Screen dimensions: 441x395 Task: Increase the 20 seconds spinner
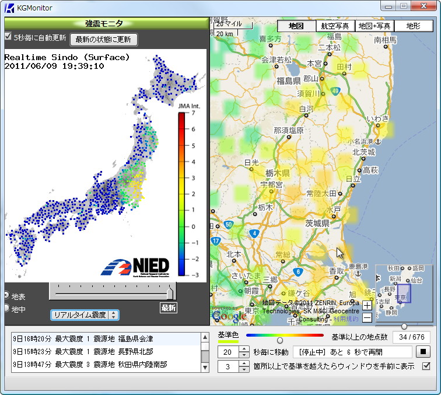click(x=244, y=349)
